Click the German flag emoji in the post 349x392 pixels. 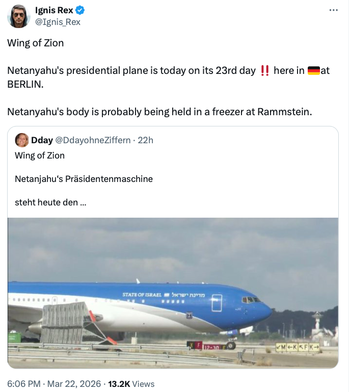(x=314, y=70)
